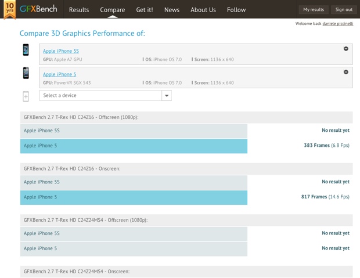Click the 10 yrs anniversary ribbon badge

tap(10, 10)
